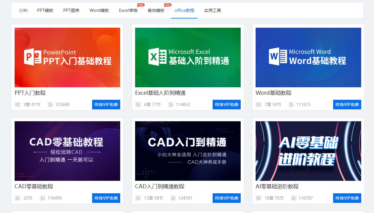374x213 pixels.
Task: Click the chapter list icon showing 13章 98节
Action: click(138, 198)
